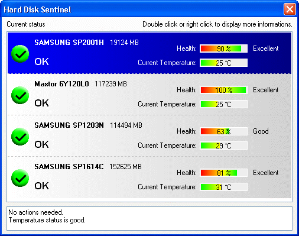Screen dimensions: 299x236
Task: Click the 114494 MB capacity text
Action: coord(126,125)
